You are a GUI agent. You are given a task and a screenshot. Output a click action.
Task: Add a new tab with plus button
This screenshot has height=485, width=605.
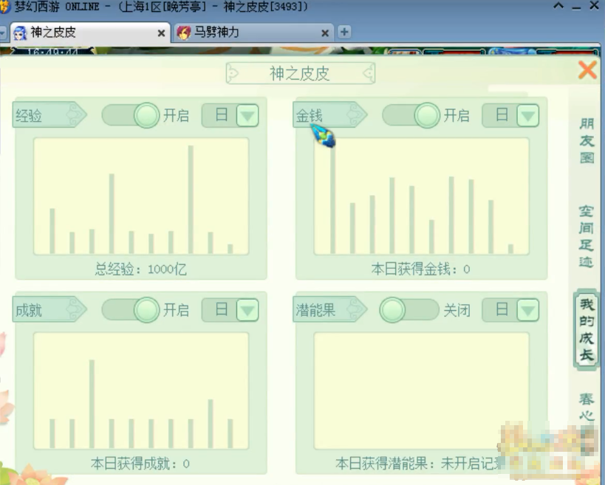pos(344,32)
